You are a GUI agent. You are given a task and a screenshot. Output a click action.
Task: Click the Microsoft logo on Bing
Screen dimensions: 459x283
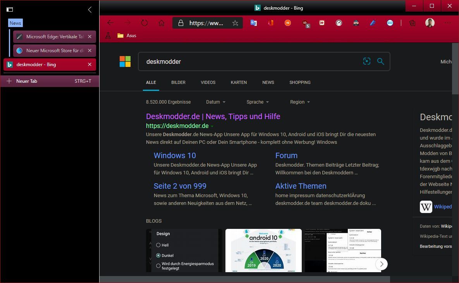(x=125, y=61)
